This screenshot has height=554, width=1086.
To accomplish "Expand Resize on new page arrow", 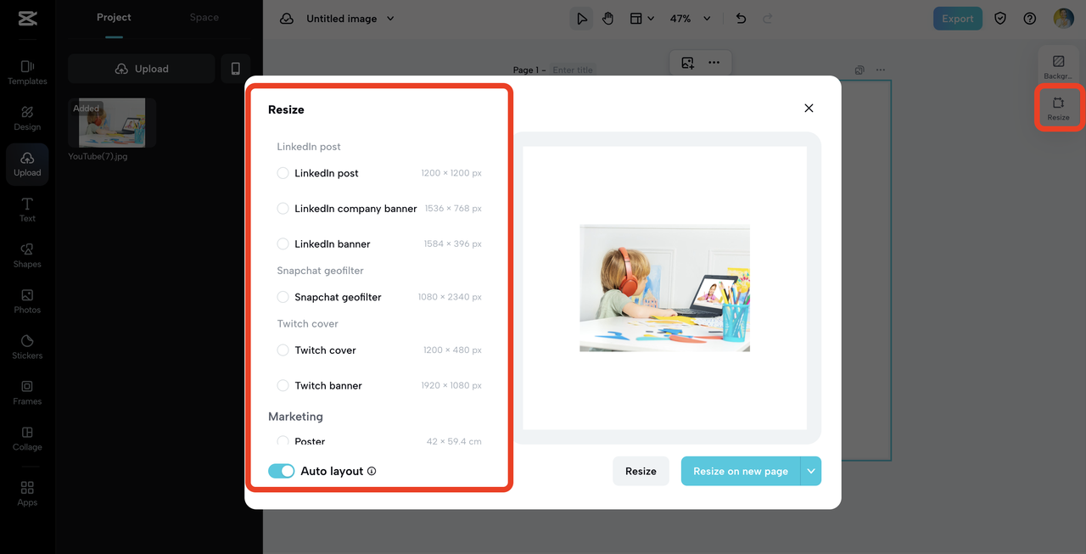I will (x=810, y=471).
